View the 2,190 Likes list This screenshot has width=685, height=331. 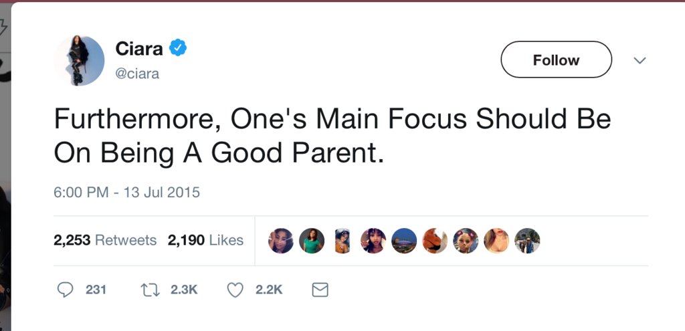click(205, 240)
